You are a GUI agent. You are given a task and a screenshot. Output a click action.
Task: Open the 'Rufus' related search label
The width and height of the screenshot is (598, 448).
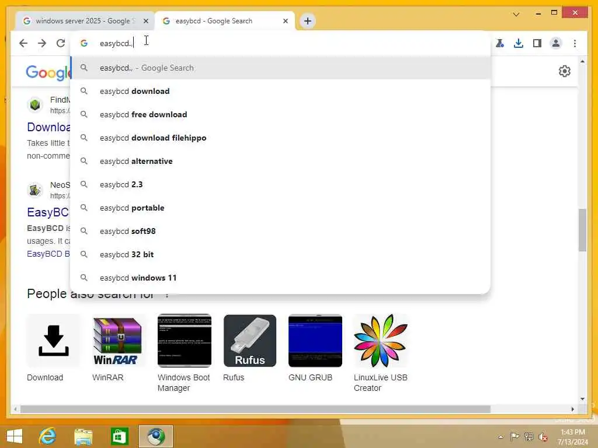click(x=234, y=377)
